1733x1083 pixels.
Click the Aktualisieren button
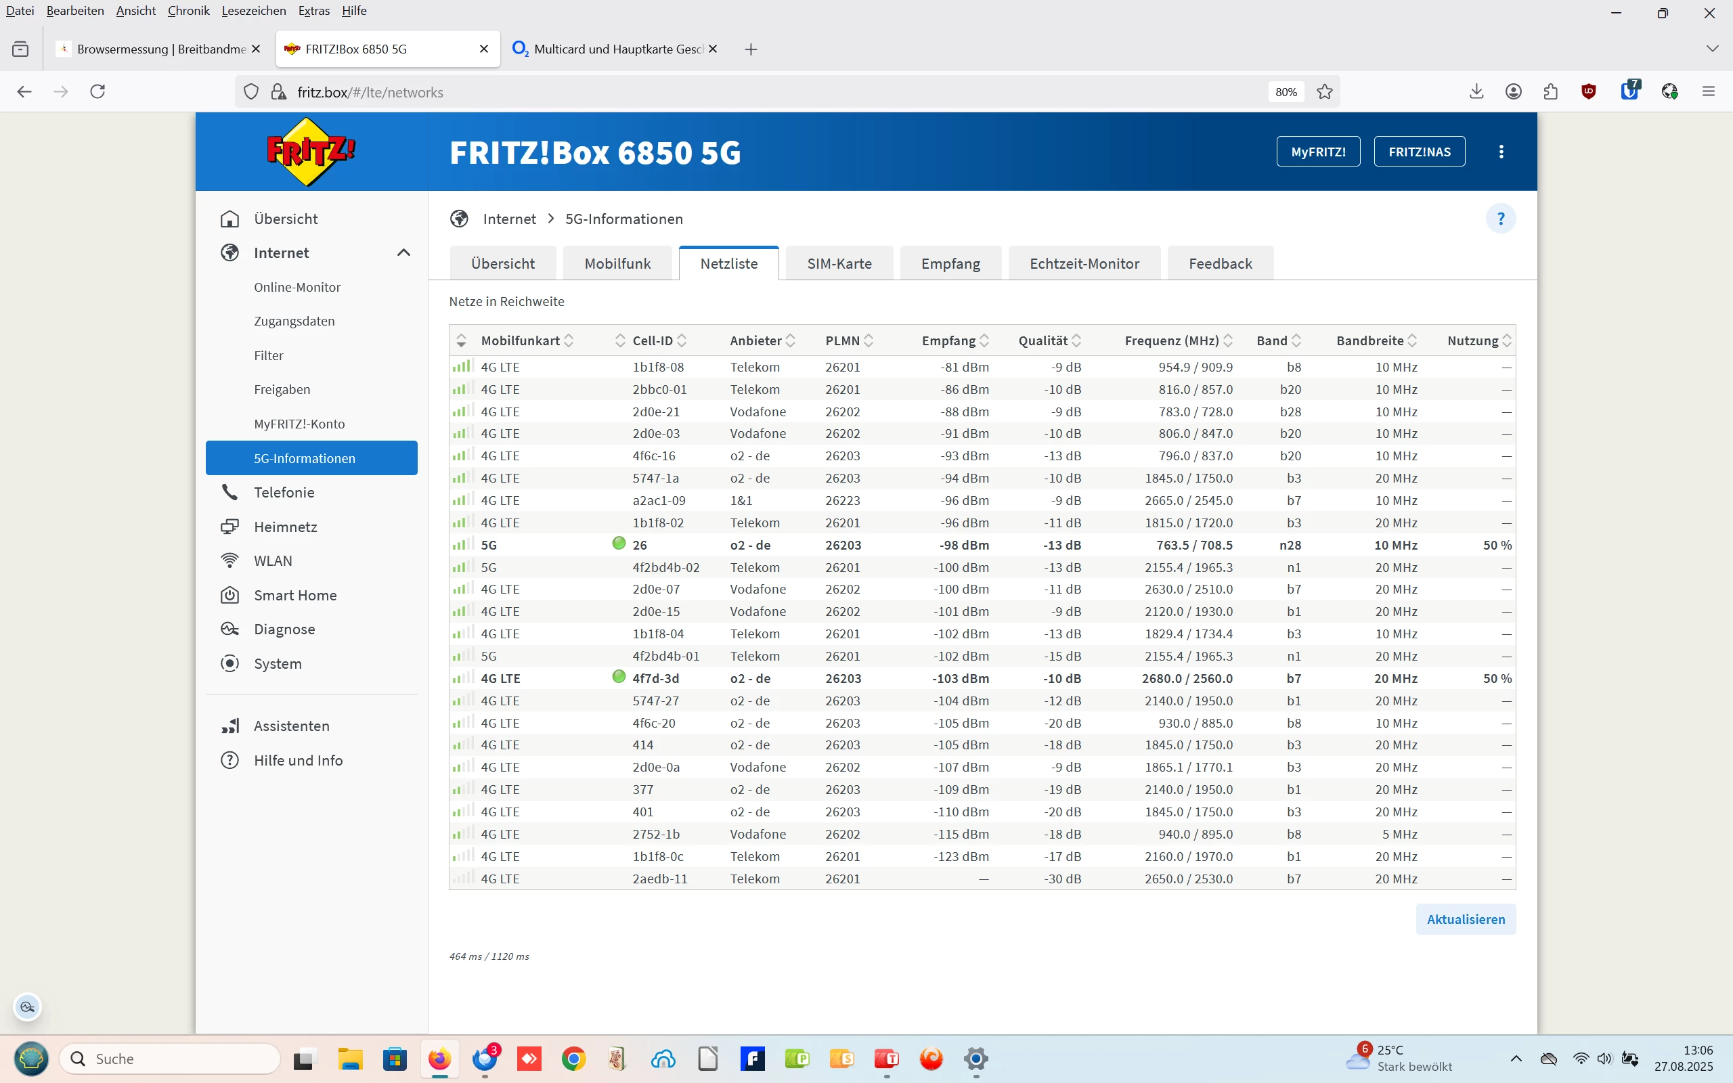pyautogui.click(x=1465, y=919)
